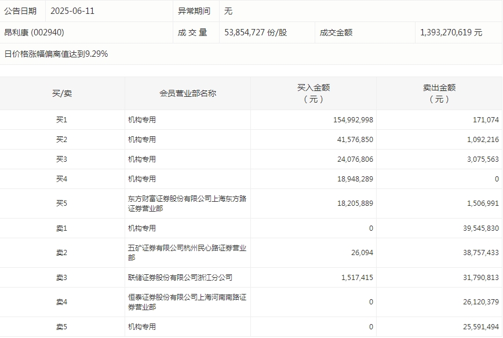This screenshot has height=338, width=503.
Task: Click 机构专用 in the 卖5 row
Action: click(142, 327)
